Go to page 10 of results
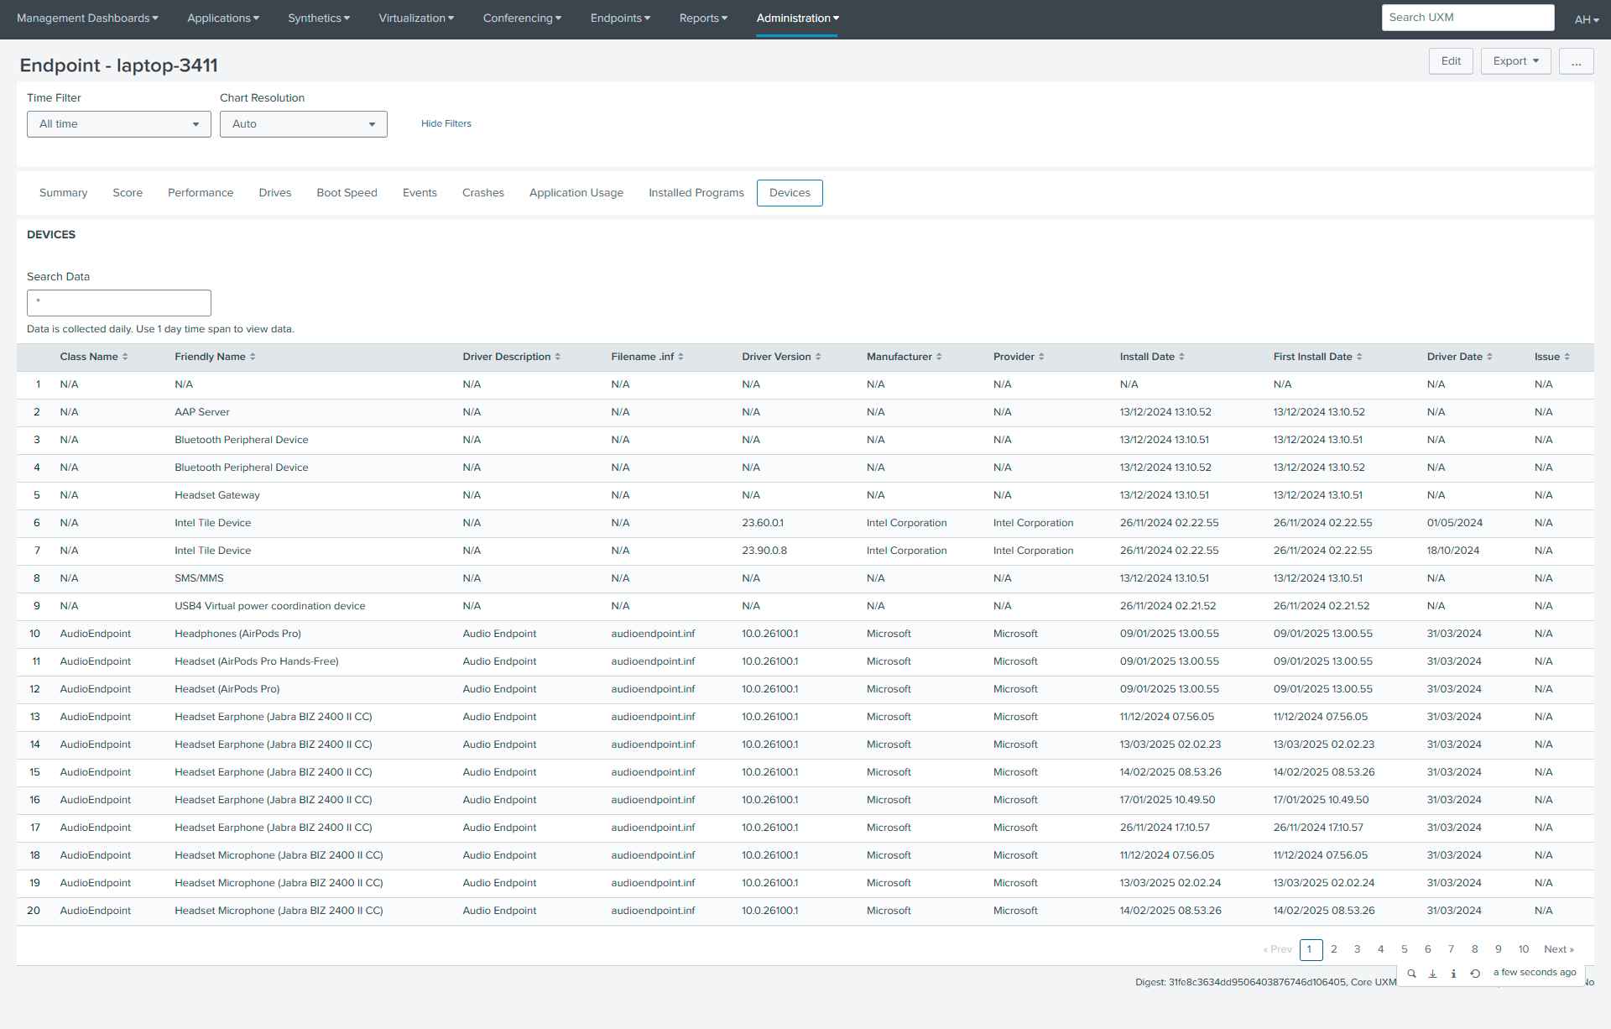Viewport: 1611px width, 1029px height. [1524, 949]
